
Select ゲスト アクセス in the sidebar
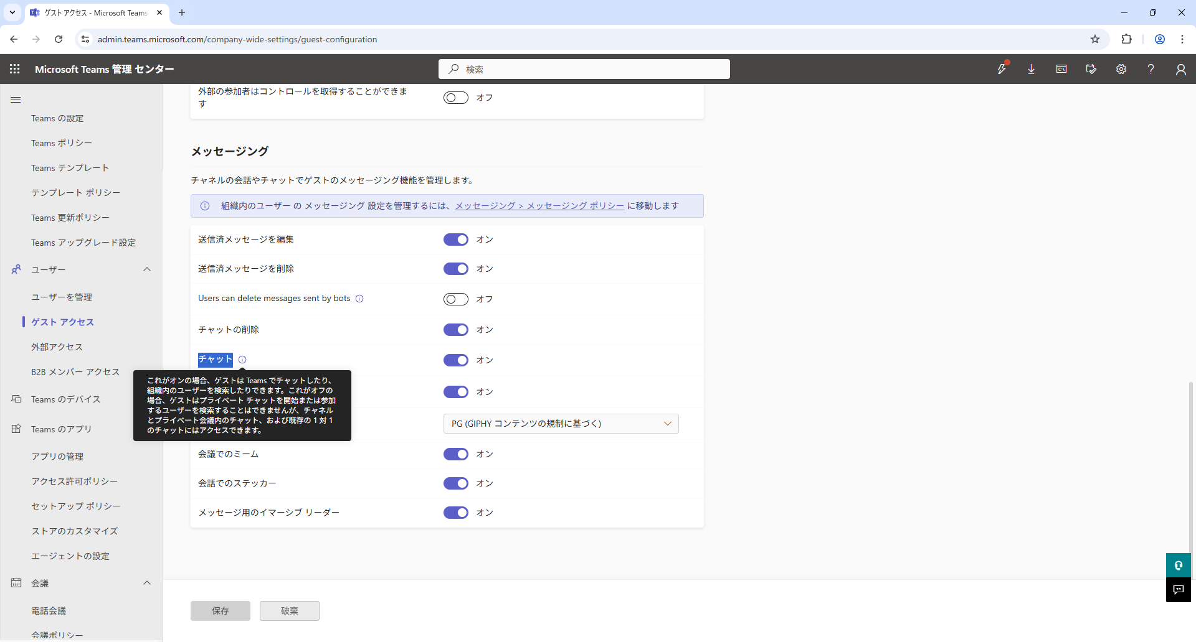coord(63,322)
